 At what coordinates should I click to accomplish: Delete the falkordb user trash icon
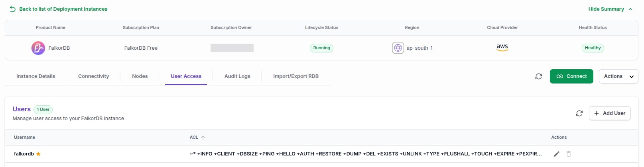pos(569,154)
